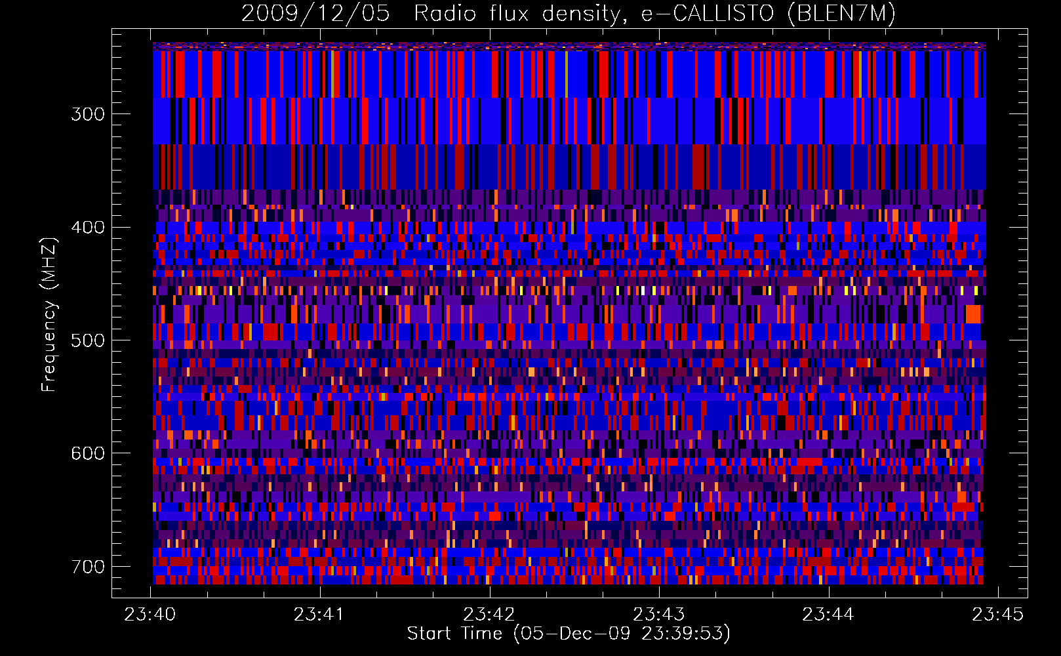Click the 700 frequency tick label

(88, 567)
